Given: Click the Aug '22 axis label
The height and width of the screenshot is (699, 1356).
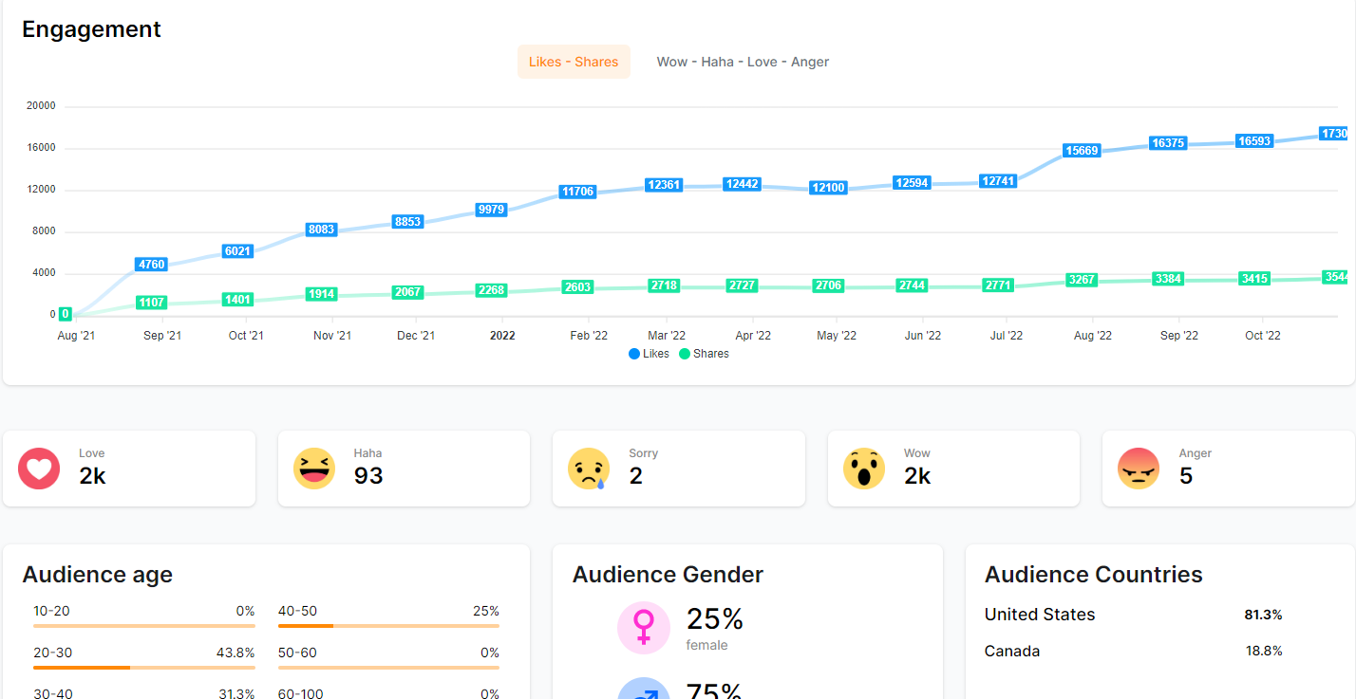Looking at the screenshot, I should coord(1093,336).
